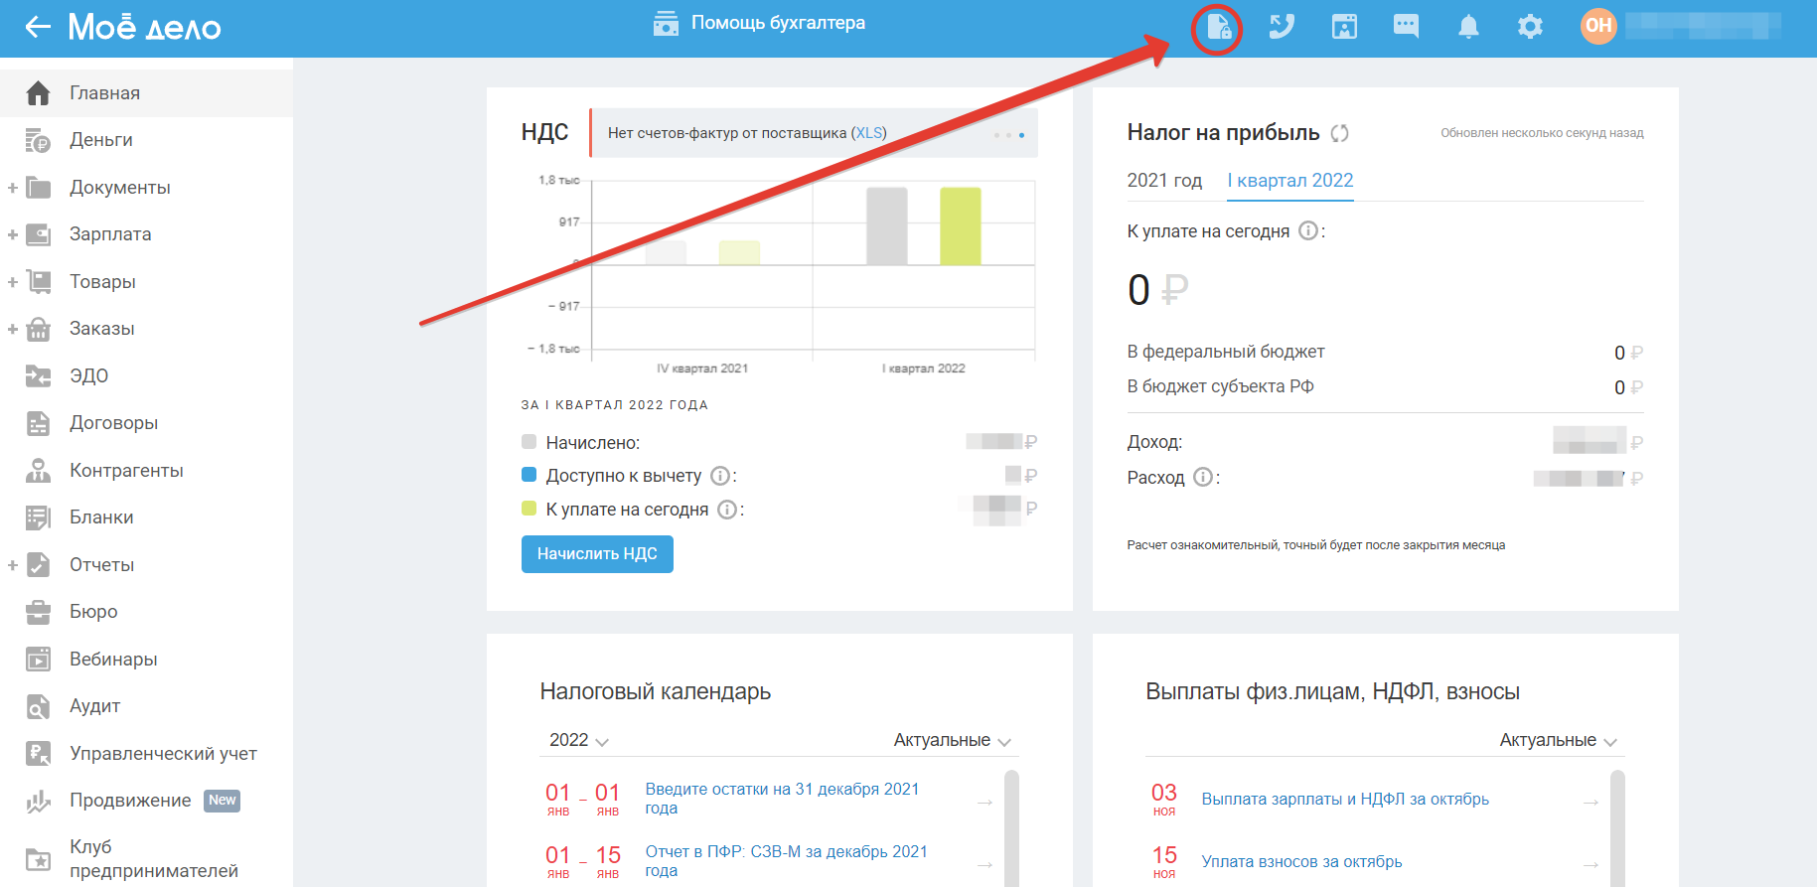1817x887 pixels.
Task: Click the Выплаты физ.лицам list scrollbar
Action: [x=1617, y=827]
